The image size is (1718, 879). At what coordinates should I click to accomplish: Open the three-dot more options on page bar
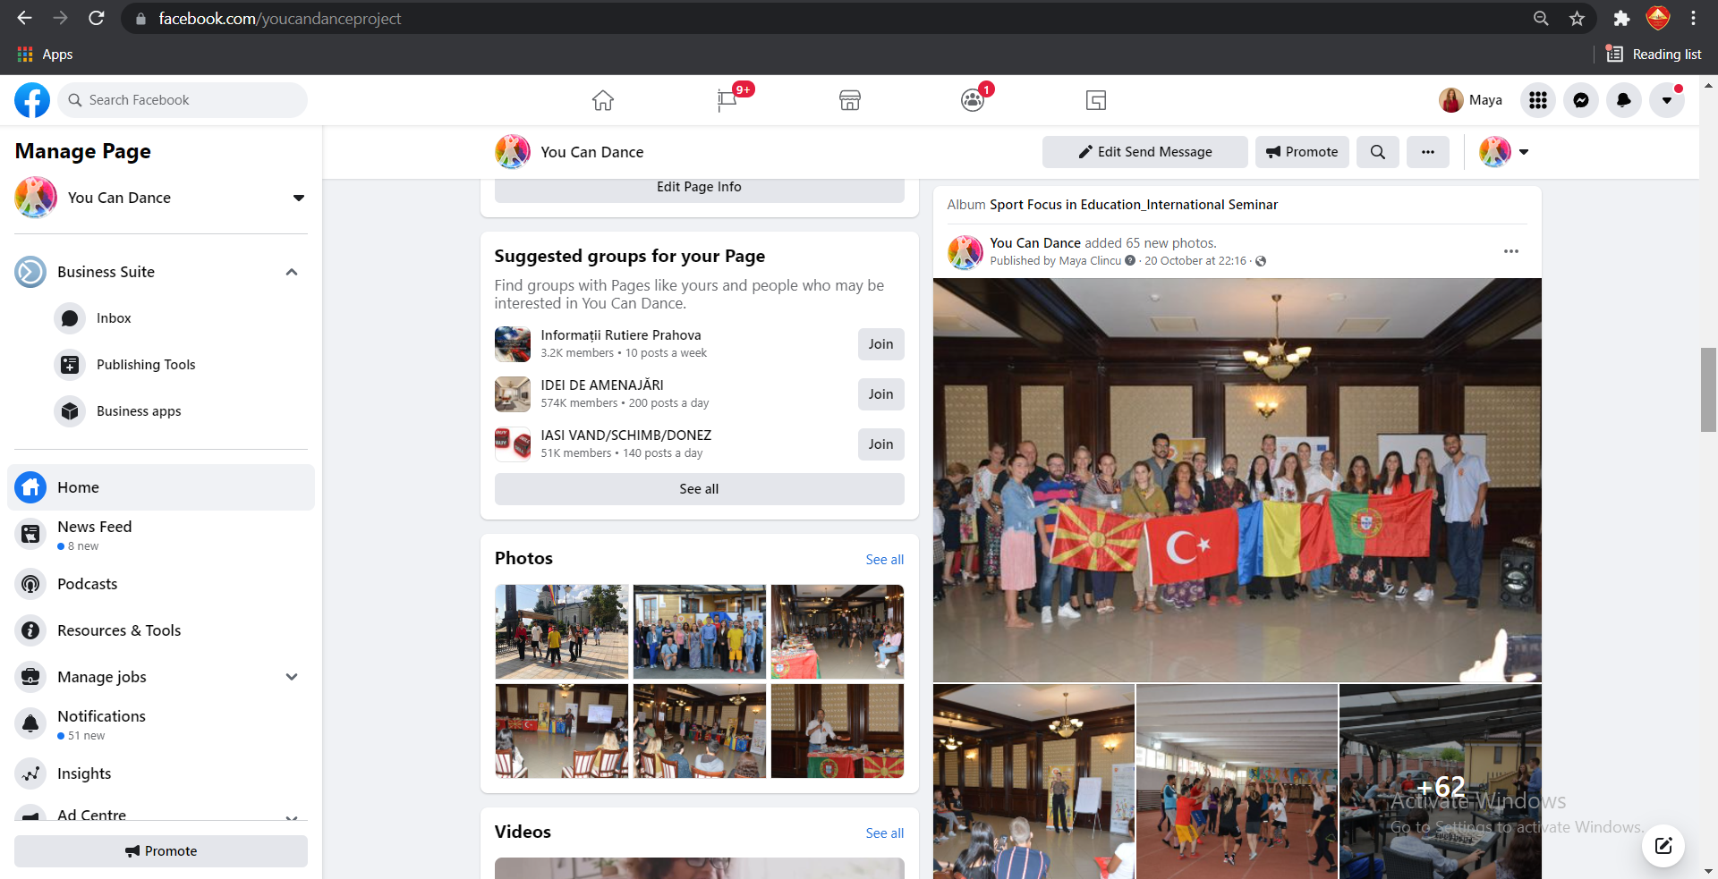pos(1428,152)
